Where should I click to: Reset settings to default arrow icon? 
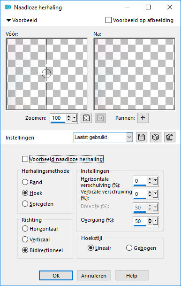tap(170, 137)
